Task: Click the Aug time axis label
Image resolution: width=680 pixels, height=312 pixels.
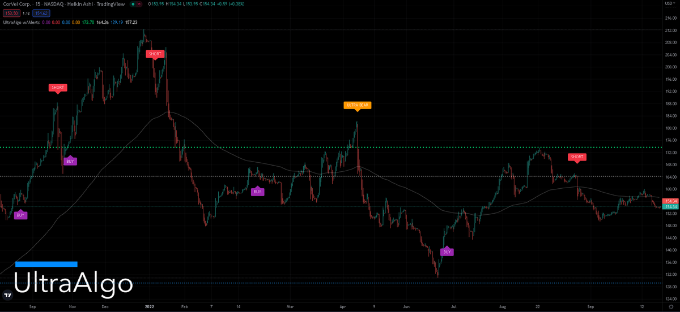Action: tap(502, 306)
